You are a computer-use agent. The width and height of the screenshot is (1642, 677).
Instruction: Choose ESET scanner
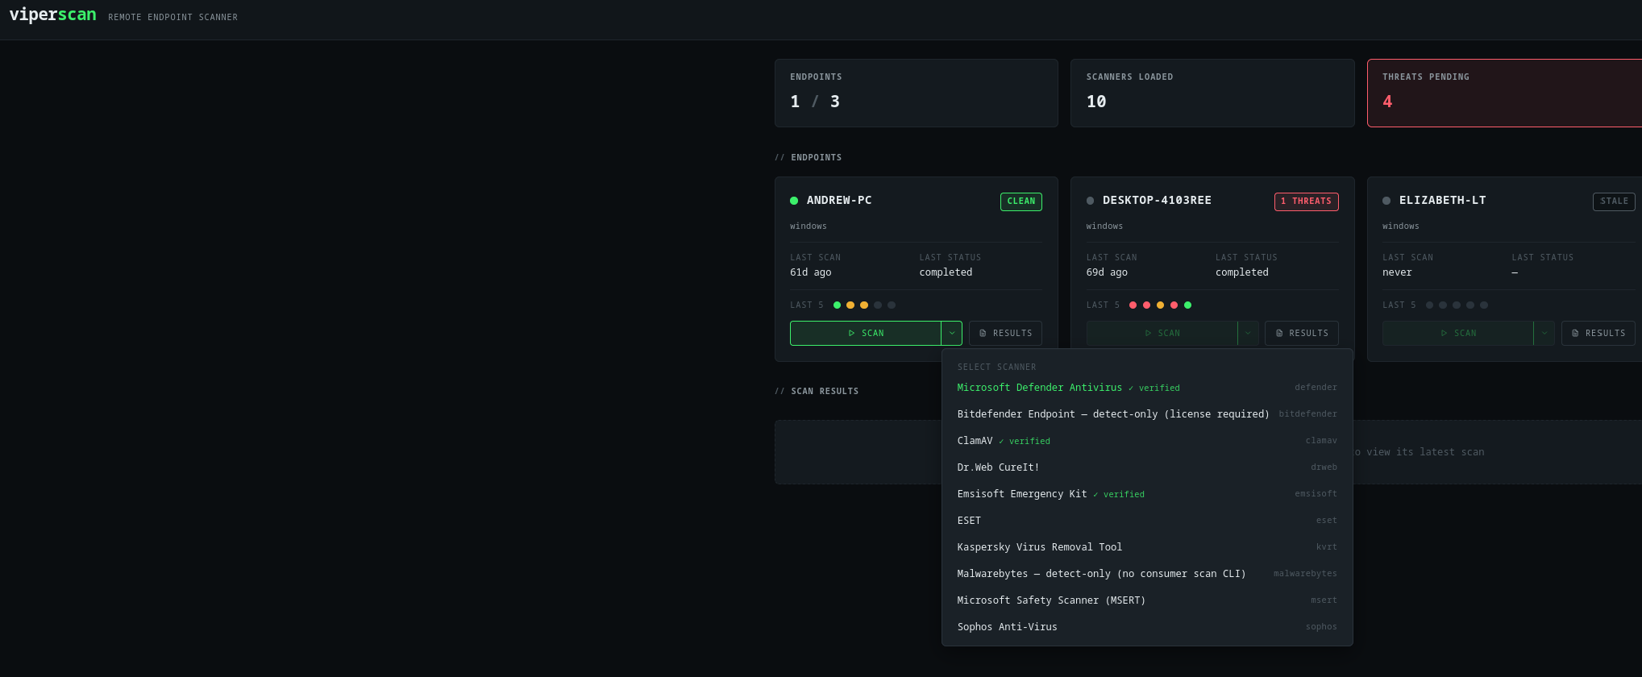click(x=1147, y=521)
